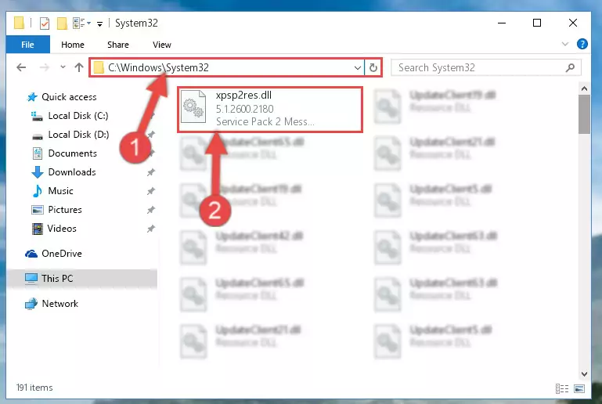Click the scroll down arrow of file list

tap(584, 373)
